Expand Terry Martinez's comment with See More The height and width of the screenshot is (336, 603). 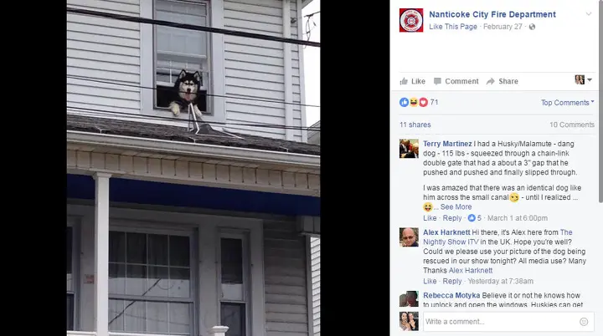point(456,206)
